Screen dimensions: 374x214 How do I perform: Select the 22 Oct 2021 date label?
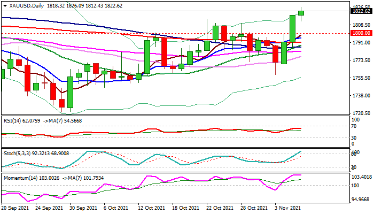click(220, 208)
